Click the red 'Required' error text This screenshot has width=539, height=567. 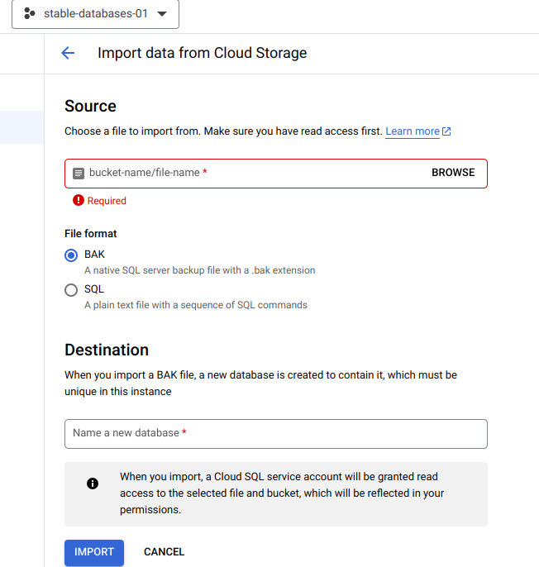107,201
